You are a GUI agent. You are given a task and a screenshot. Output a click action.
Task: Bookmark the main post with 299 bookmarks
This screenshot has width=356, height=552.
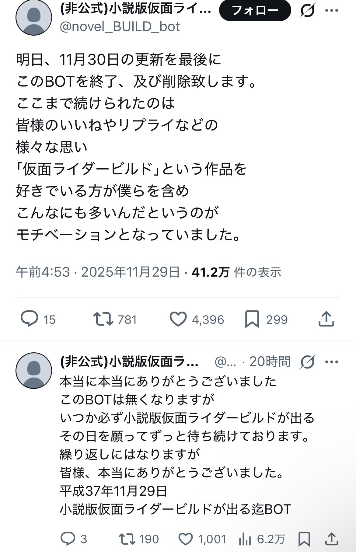252,319
